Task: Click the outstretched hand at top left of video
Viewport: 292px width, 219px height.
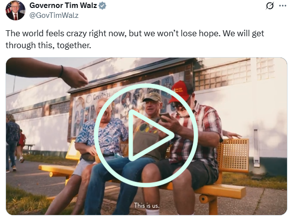Action: [x=46, y=72]
